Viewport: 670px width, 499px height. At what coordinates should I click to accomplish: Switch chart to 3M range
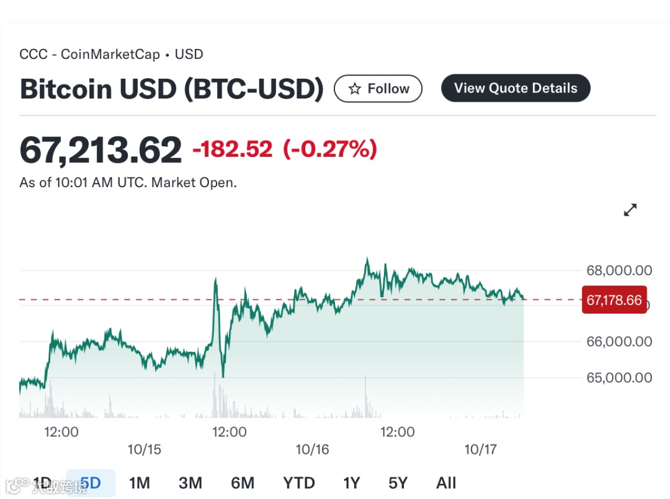pos(190,482)
